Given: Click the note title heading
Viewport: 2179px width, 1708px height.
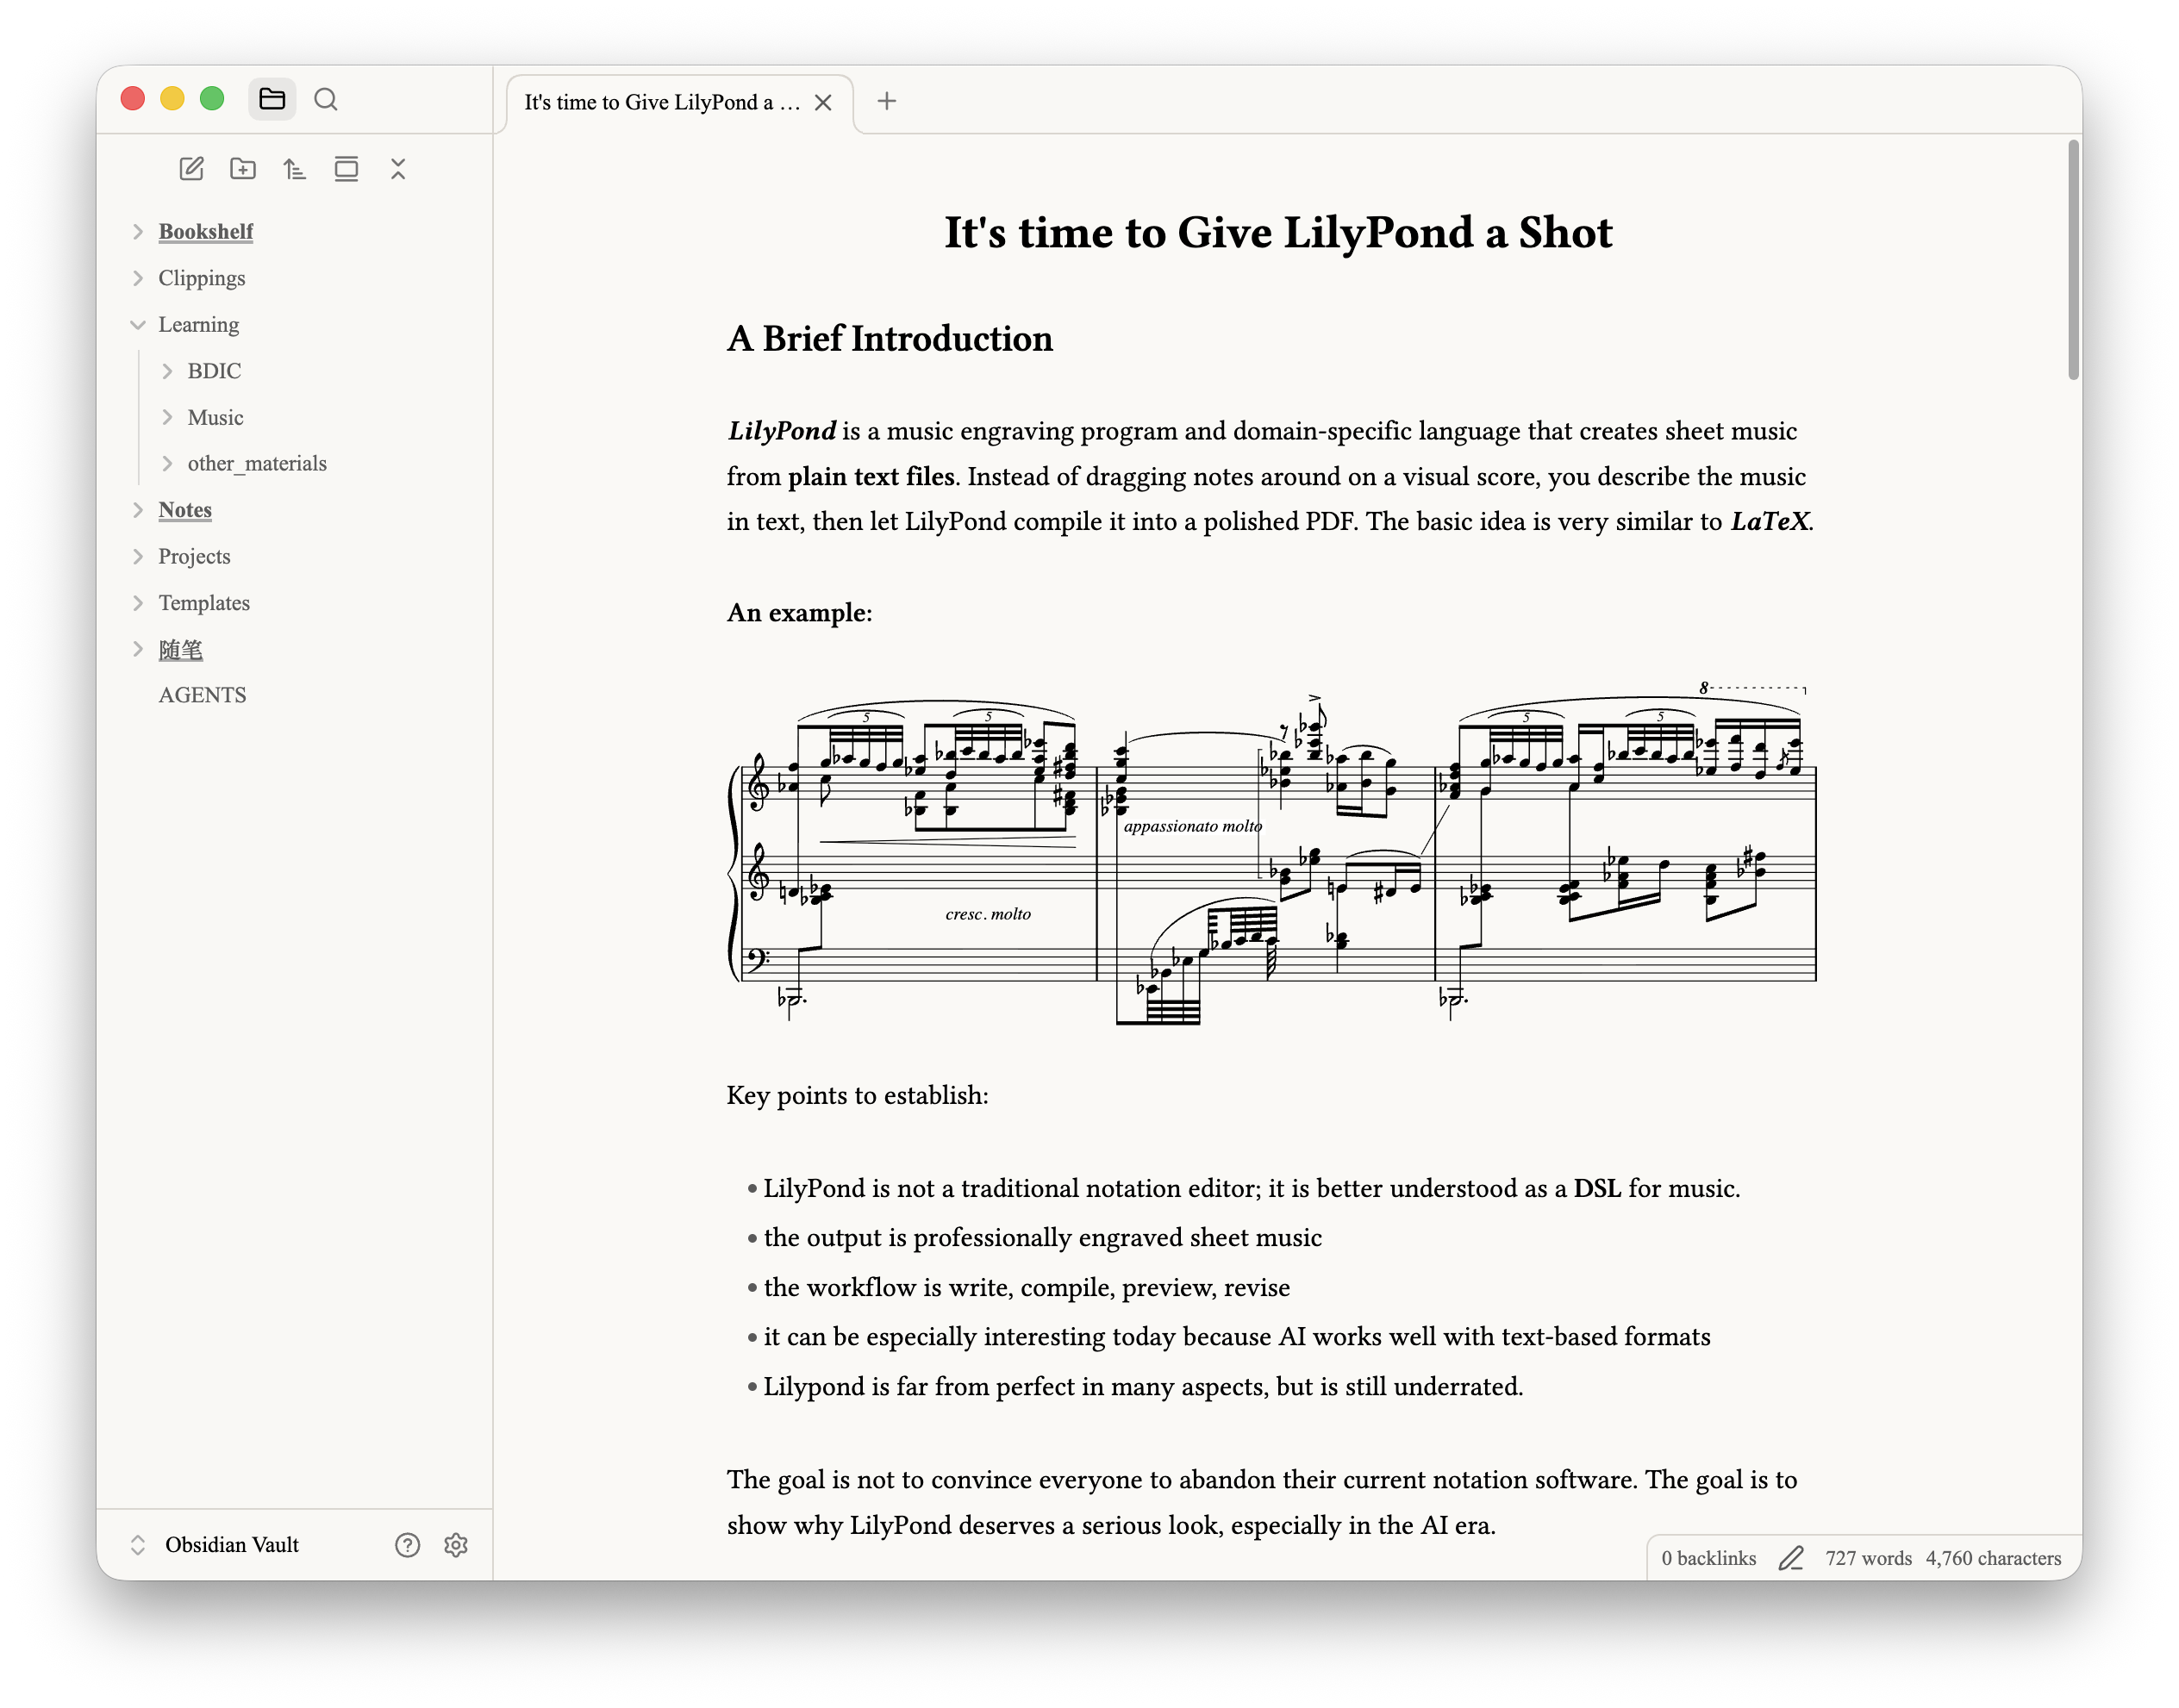Looking at the screenshot, I should [1278, 233].
